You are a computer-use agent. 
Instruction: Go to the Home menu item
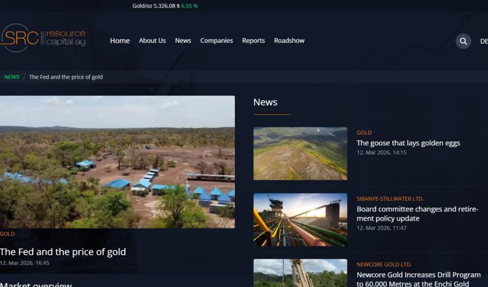(120, 41)
